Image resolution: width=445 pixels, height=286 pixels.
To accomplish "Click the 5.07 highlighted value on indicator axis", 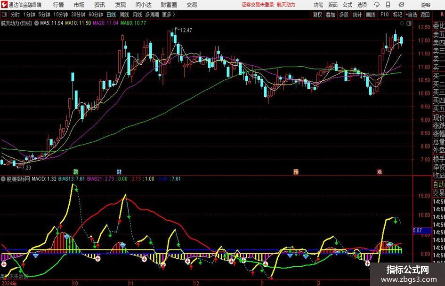I will tap(422, 231).
